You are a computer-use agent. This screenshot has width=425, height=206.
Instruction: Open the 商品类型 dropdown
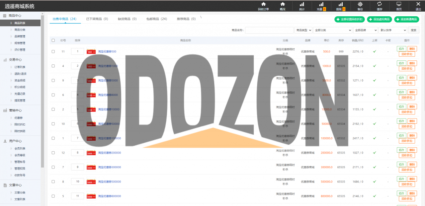[303, 30]
